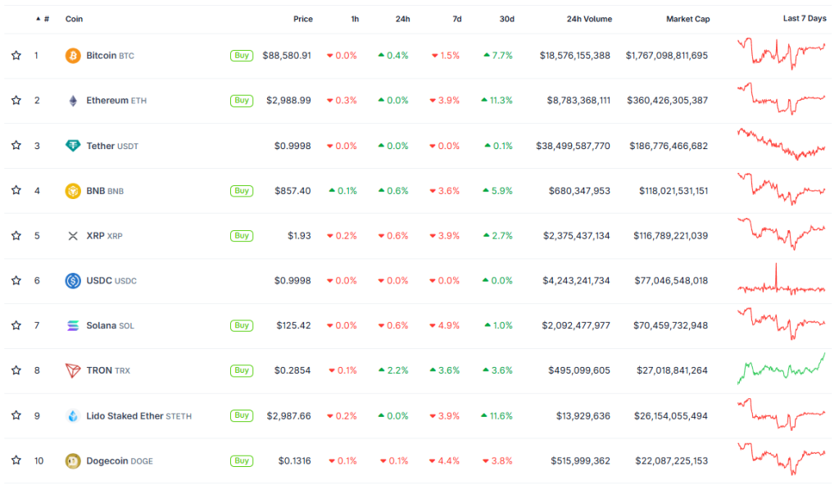The height and width of the screenshot is (485, 839).
Task: Click the Dogecoin logo icon
Action: [x=73, y=460]
